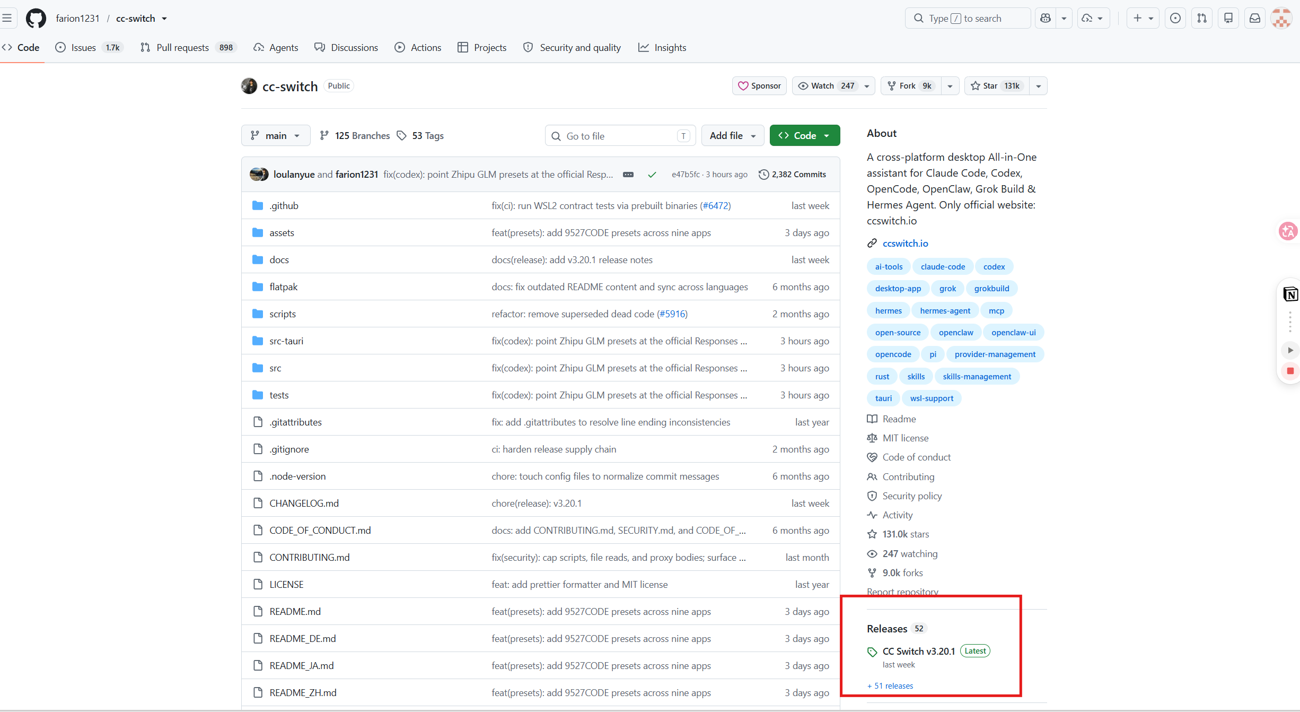Viewport: 1300px width, 712px height.
Task: Open the Actions tab
Action: 418,48
